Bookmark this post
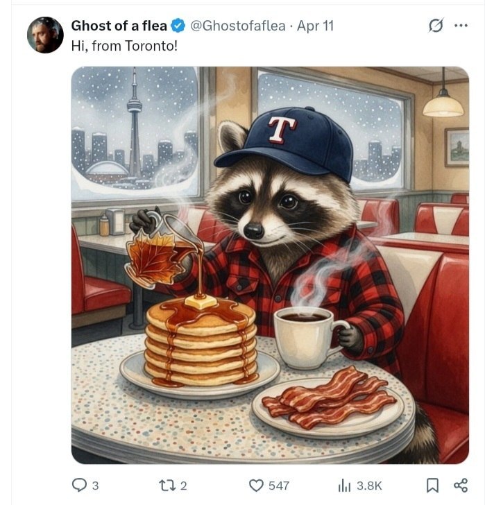The image size is (485, 505). point(432,486)
